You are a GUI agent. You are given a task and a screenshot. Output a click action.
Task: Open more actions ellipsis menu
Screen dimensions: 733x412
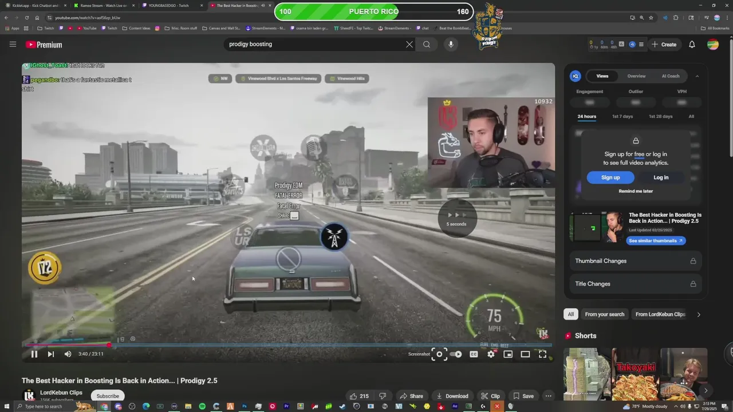548,396
